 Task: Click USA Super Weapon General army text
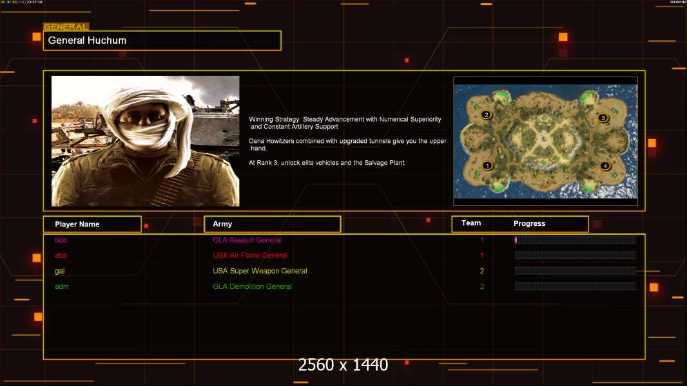click(260, 271)
